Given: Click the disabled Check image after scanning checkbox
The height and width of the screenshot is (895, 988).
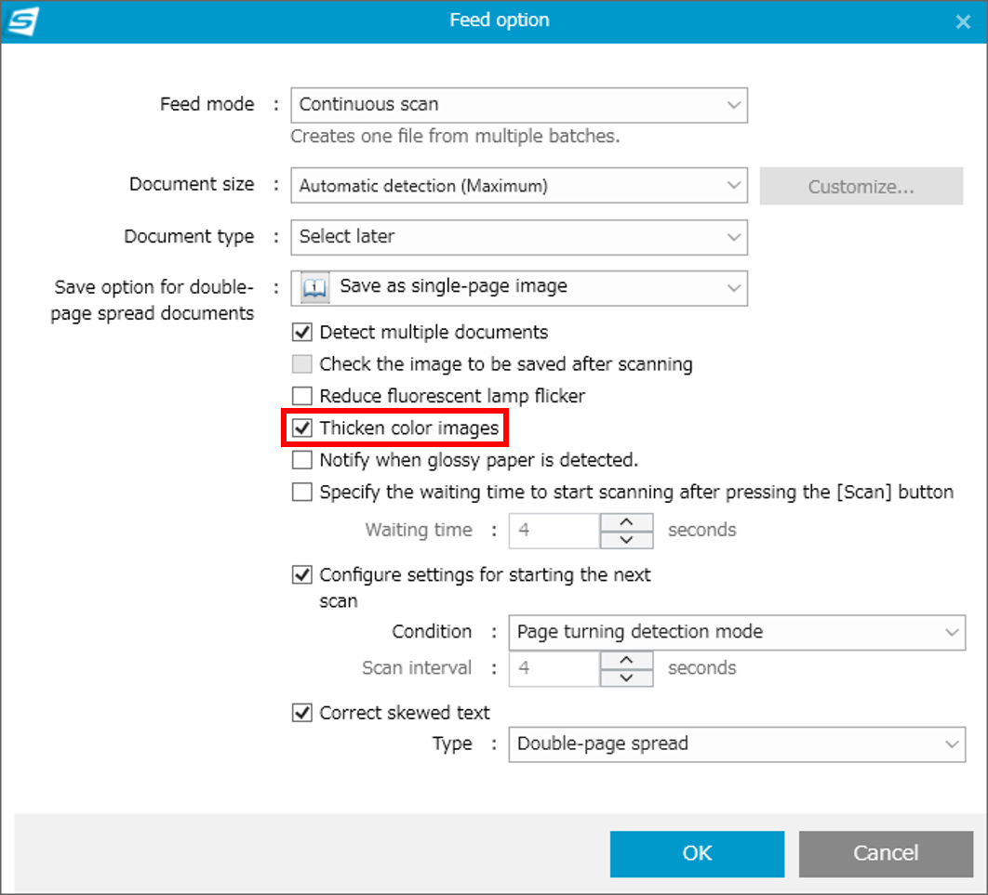Looking at the screenshot, I should (x=301, y=363).
